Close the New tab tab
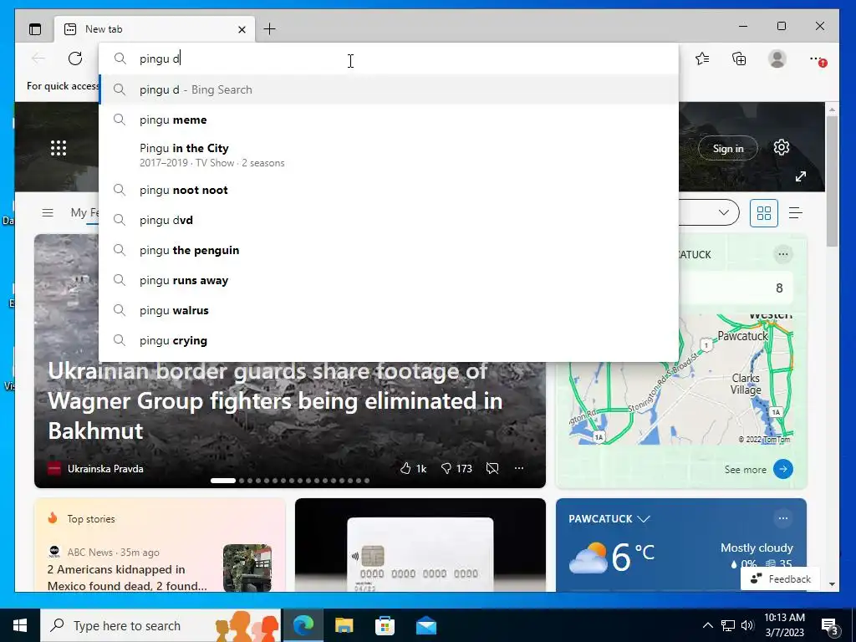 pyautogui.click(x=242, y=29)
